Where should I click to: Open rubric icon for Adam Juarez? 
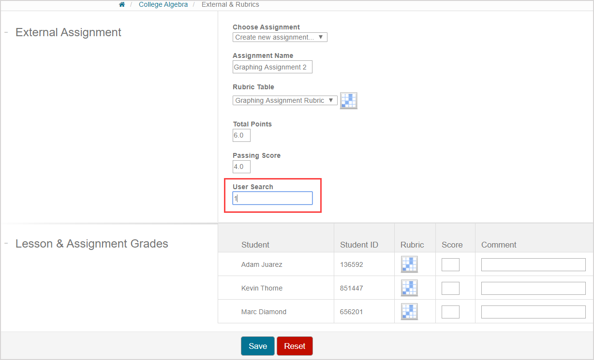pyautogui.click(x=409, y=264)
